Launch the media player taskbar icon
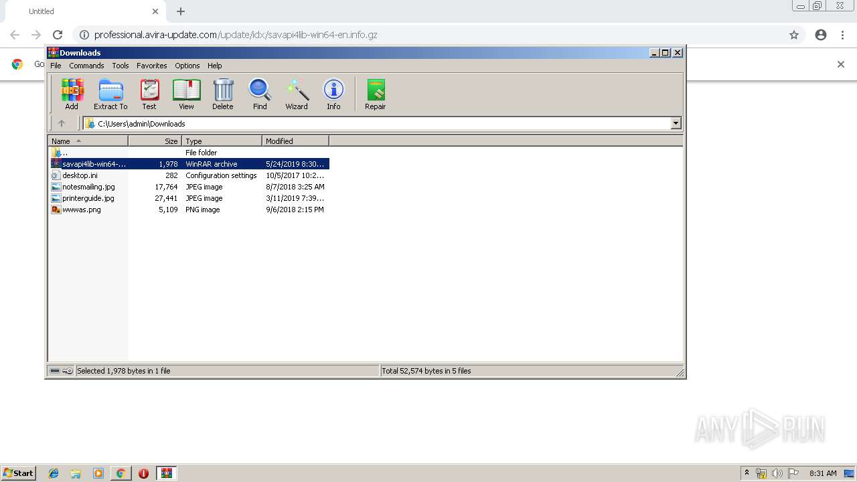The image size is (857, 482). pyautogui.click(x=98, y=473)
